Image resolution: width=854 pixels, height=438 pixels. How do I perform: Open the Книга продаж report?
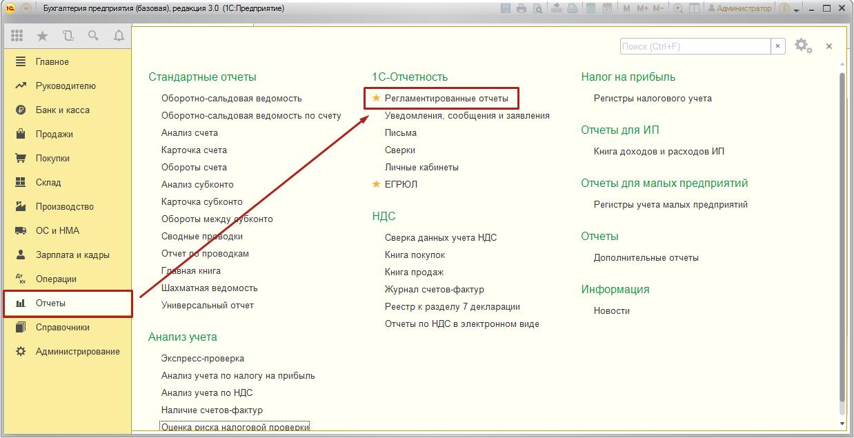point(414,272)
